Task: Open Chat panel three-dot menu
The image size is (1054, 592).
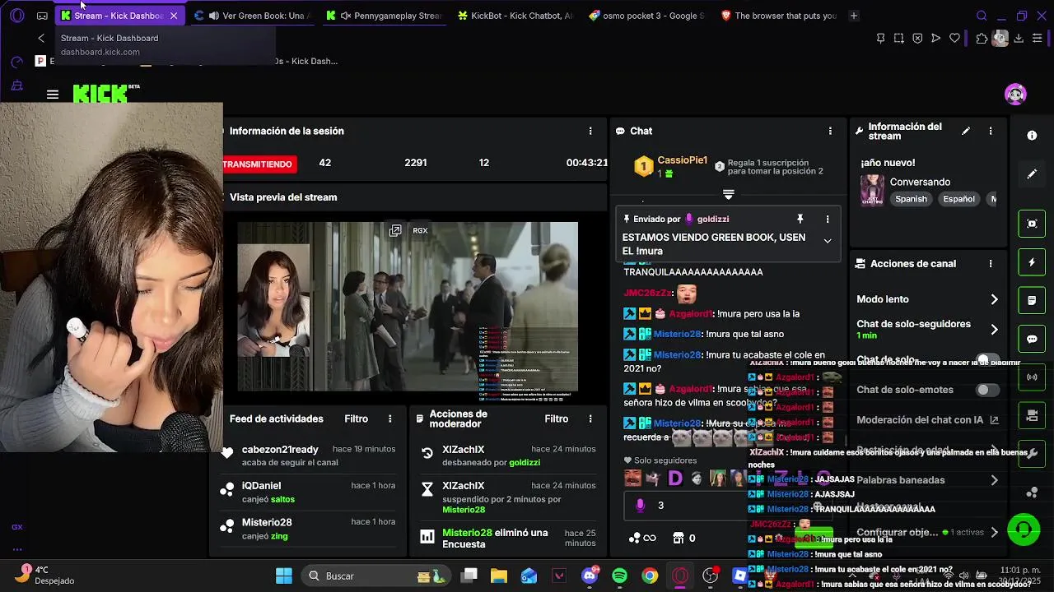Action: tap(830, 131)
